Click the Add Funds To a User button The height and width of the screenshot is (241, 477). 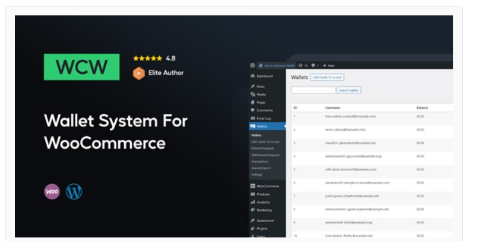pyautogui.click(x=327, y=78)
